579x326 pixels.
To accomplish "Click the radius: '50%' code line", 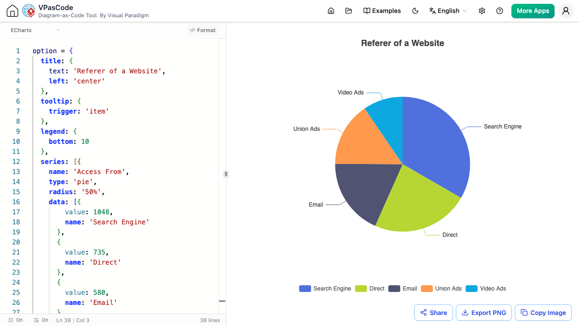I will [77, 192].
